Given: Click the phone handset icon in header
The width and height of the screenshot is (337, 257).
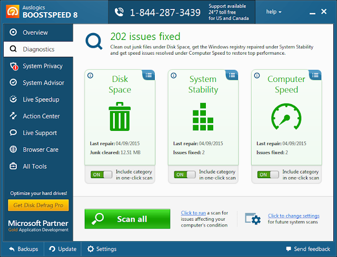Looking at the screenshot, I should coord(119,12).
